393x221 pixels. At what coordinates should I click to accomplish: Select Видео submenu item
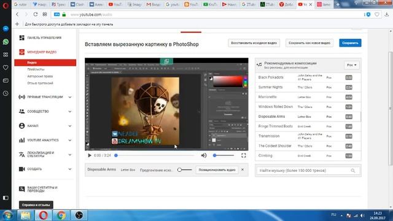click(x=45, y=63)
